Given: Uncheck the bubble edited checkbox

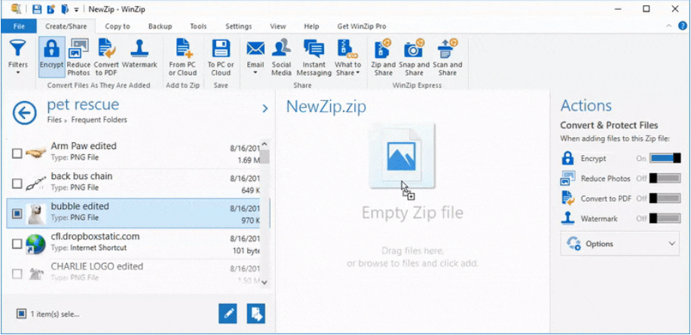Looking at the screenshot, I should (x=17, y=214).
